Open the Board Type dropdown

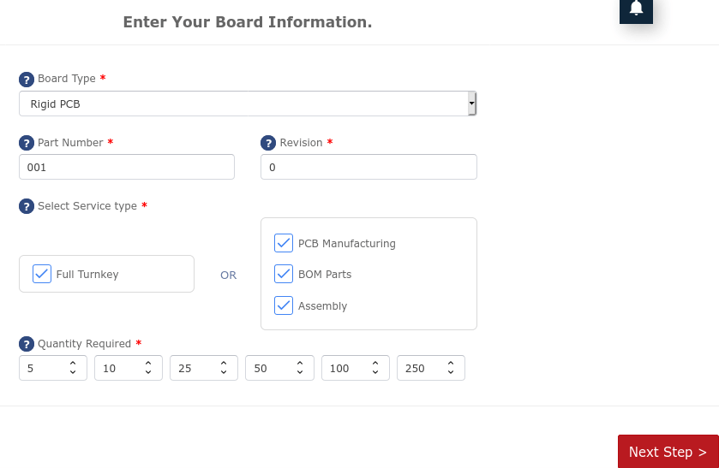248,104
